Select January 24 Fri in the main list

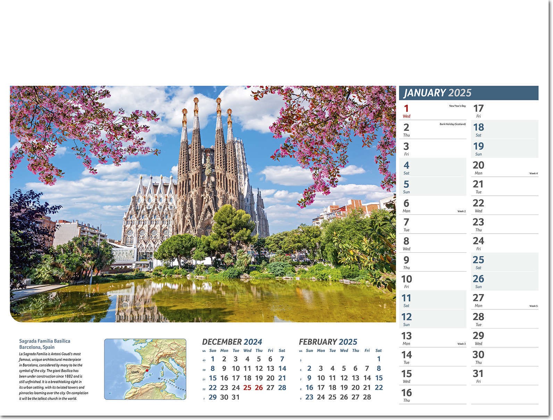tap(505, 243)
